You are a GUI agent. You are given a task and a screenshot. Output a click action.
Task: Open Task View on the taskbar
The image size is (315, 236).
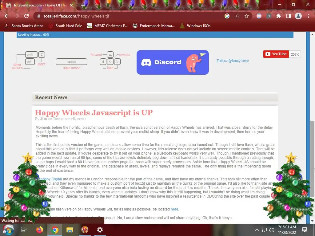click(x=24, y=230)
